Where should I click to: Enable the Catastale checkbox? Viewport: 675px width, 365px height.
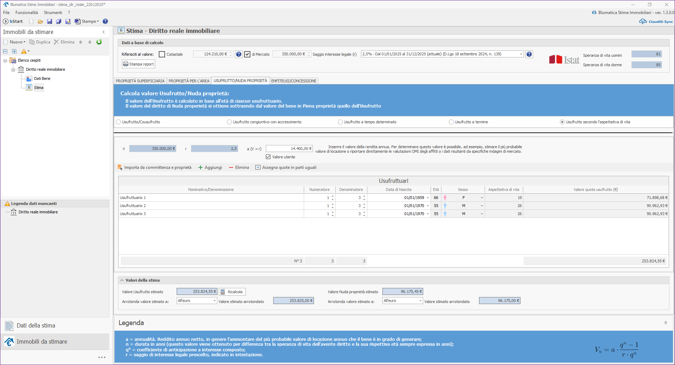(x=162, y=54)
